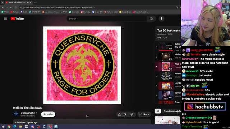Screen dimensions: 230x129
Task: Open the Queensrÿche channel avatar
Action: [x=16, y=114]
